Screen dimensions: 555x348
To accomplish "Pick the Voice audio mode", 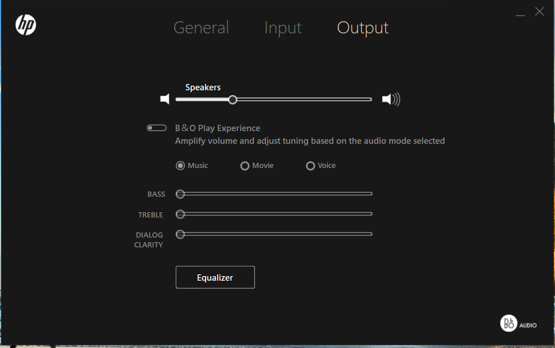I will [x=310, y=166].
